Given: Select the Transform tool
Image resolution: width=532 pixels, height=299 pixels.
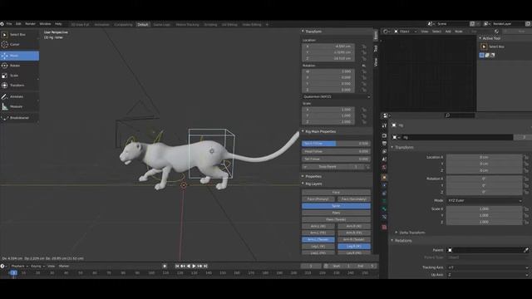Looking at the screenshot, I should 19,85.
